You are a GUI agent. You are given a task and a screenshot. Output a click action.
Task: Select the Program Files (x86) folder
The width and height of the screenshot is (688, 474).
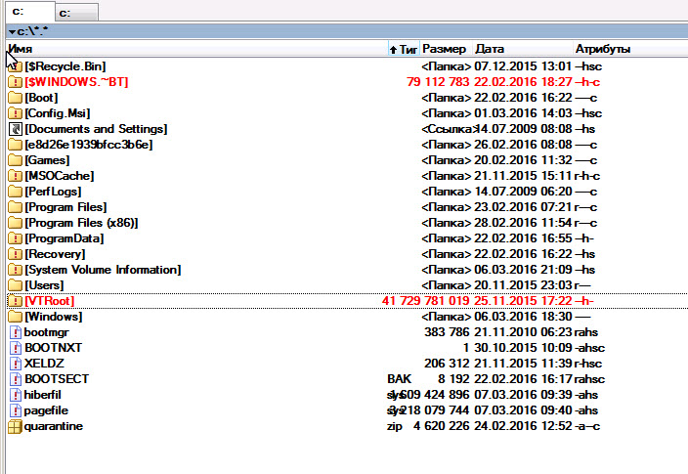[x=81, y=223]
